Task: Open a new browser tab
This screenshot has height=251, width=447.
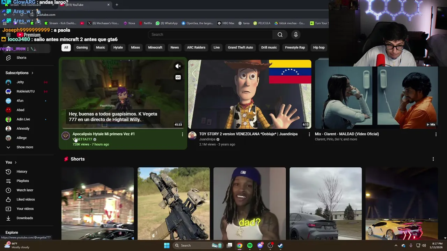Action: tap(117, 5)
